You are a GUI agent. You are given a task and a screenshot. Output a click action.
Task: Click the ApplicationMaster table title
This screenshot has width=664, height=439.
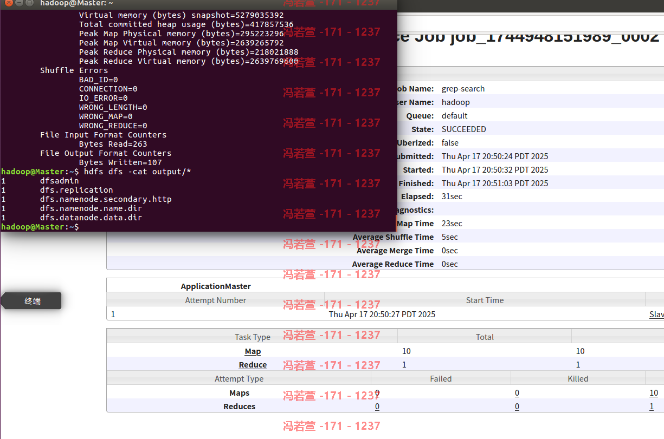click(x=216, y=286)
